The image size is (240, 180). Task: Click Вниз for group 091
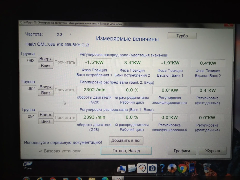46,121
